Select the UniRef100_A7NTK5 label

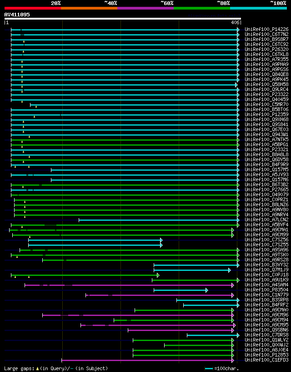(x=266, y=139)
